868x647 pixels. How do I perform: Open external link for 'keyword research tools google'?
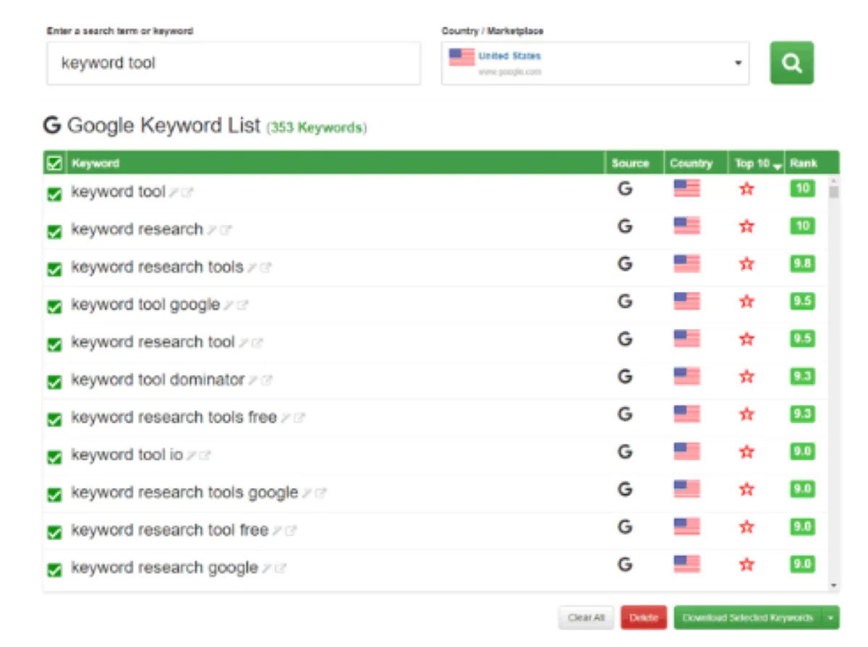pos(321,494)
